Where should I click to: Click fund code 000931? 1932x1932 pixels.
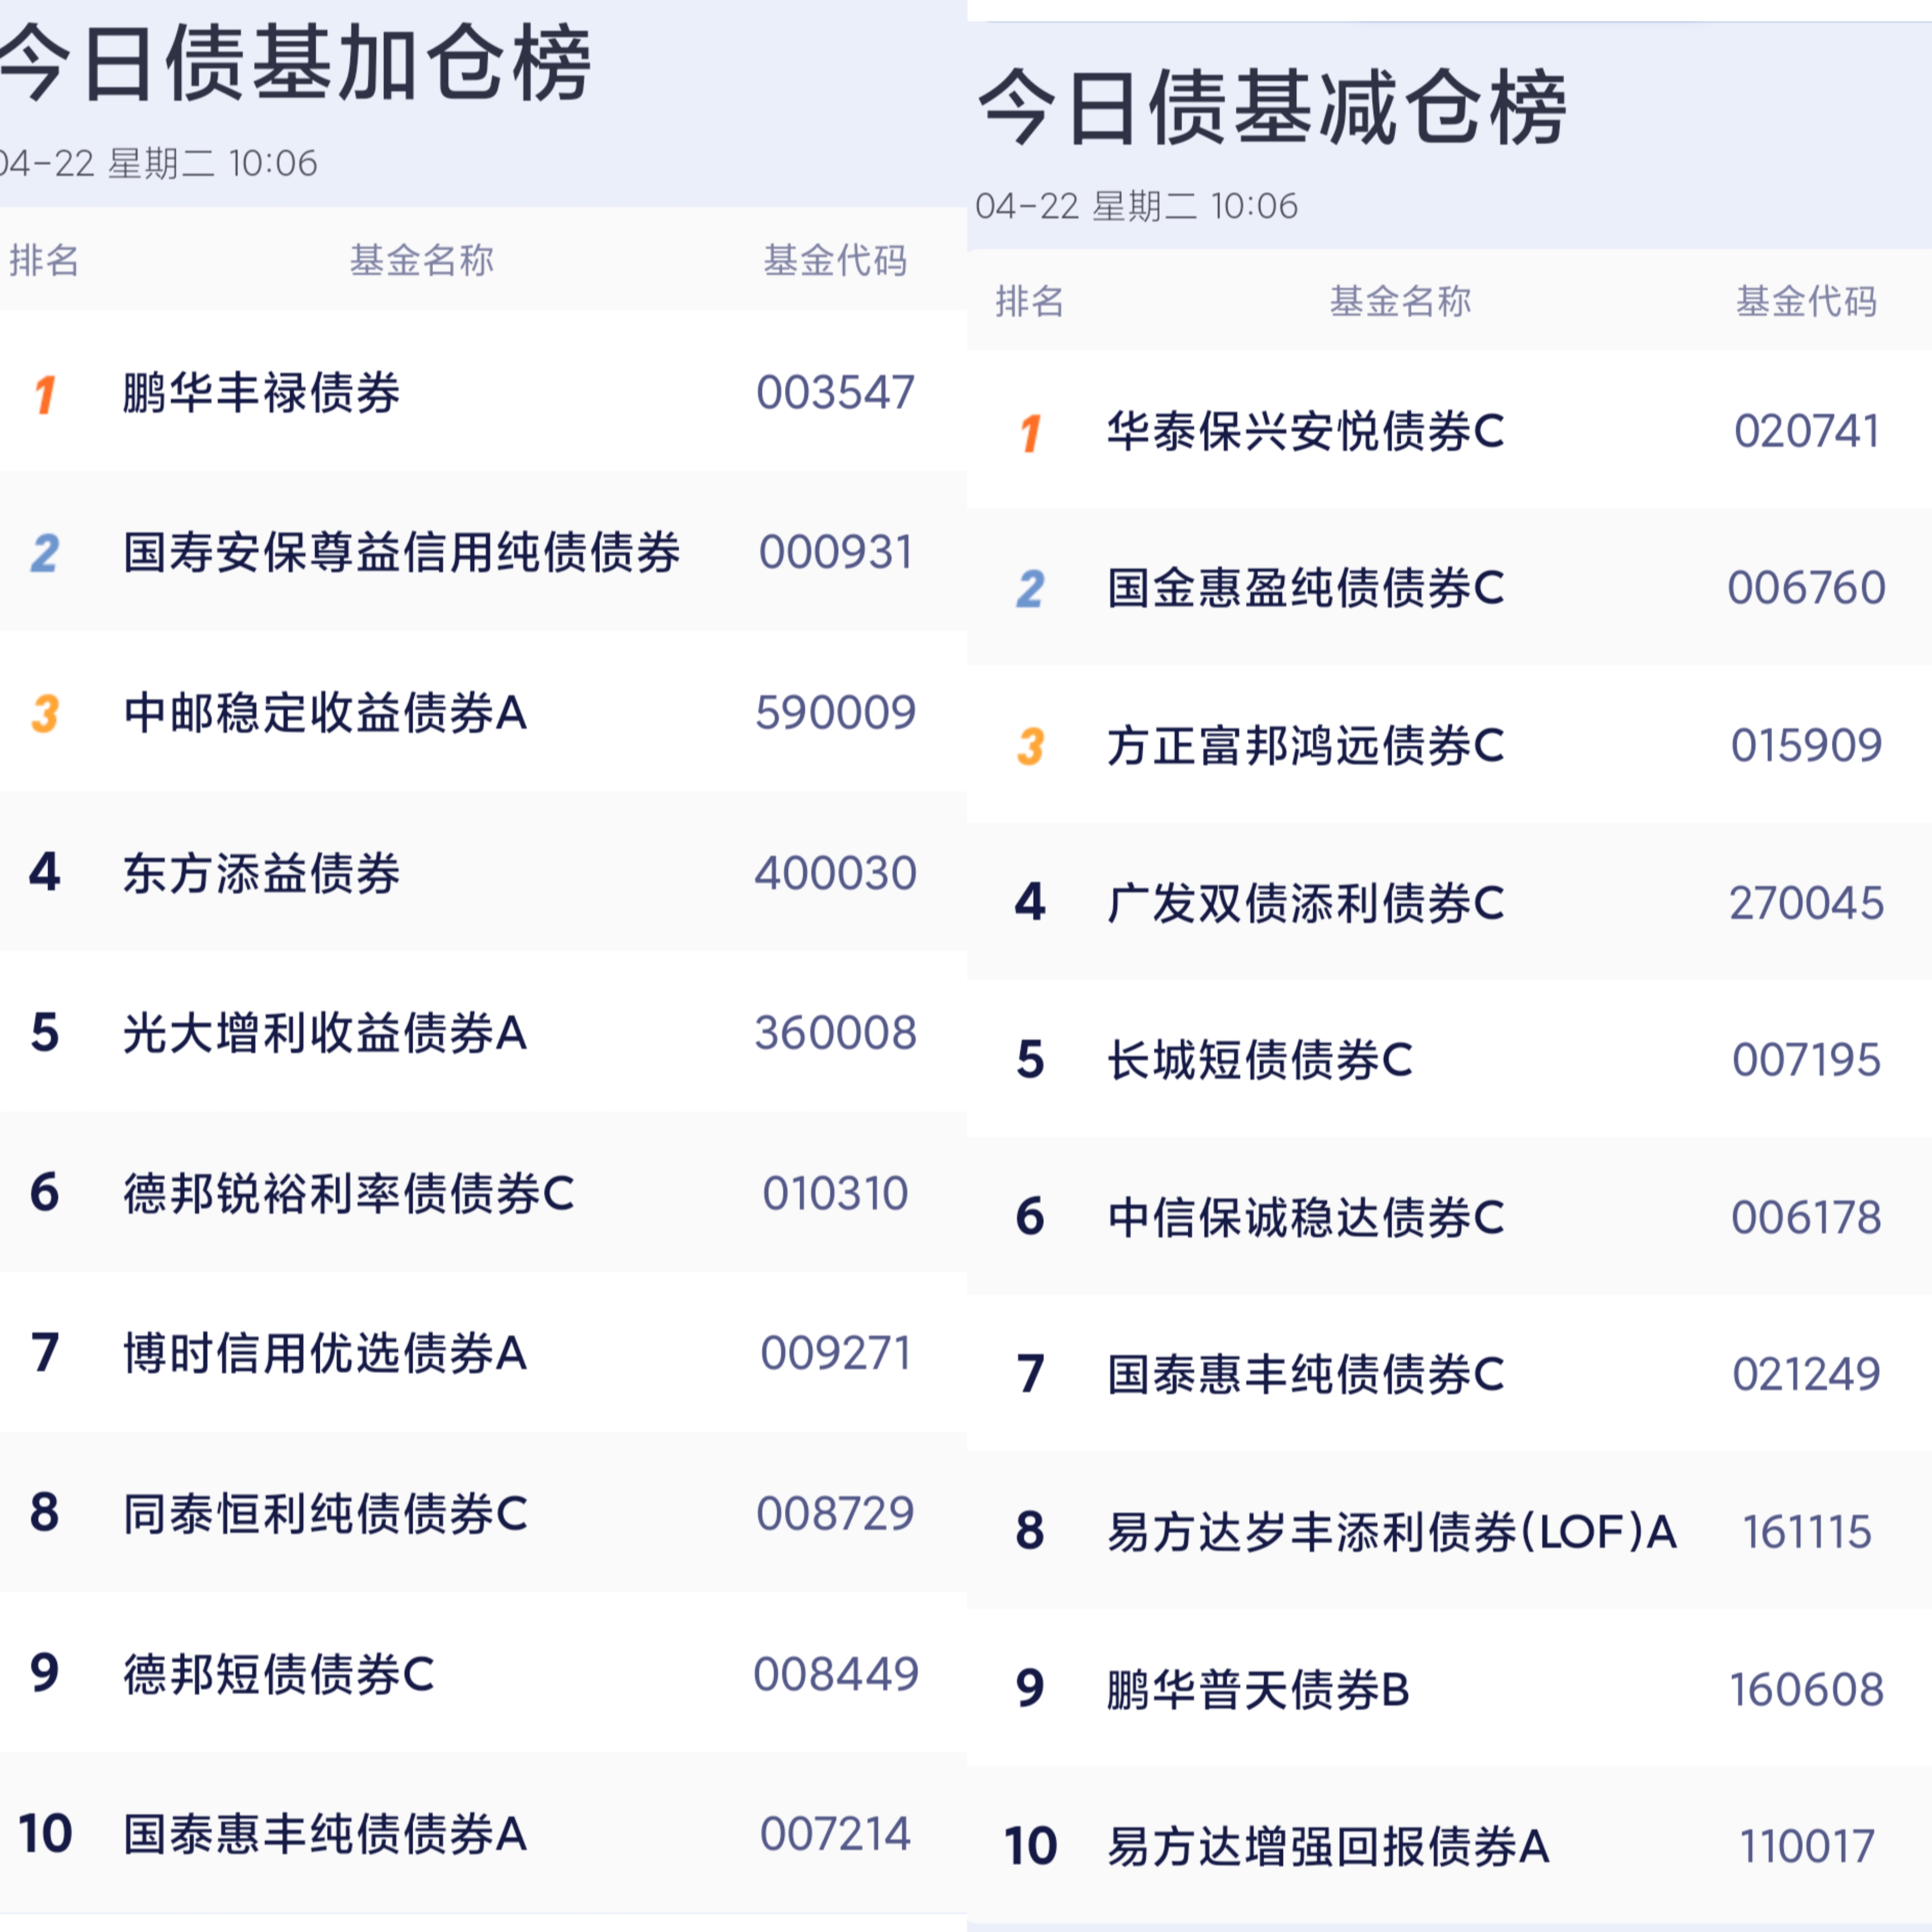835,552
